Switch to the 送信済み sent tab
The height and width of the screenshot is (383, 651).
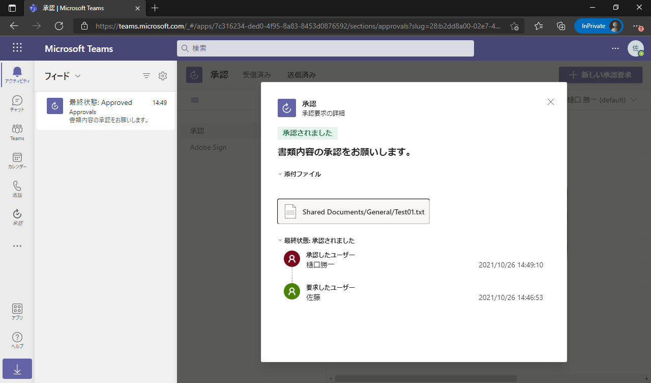pos(302,75)
